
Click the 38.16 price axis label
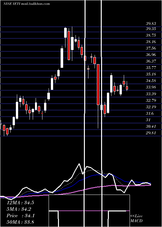click(x=151, y=42)
